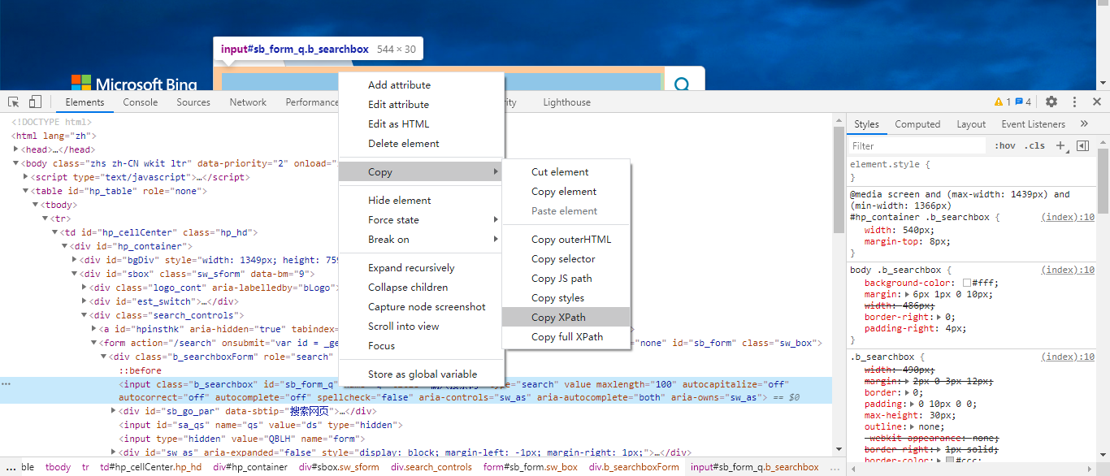Screen dimensions: 1110x476
Task: Switch to the Console tab
Action: tap(141, 102)
